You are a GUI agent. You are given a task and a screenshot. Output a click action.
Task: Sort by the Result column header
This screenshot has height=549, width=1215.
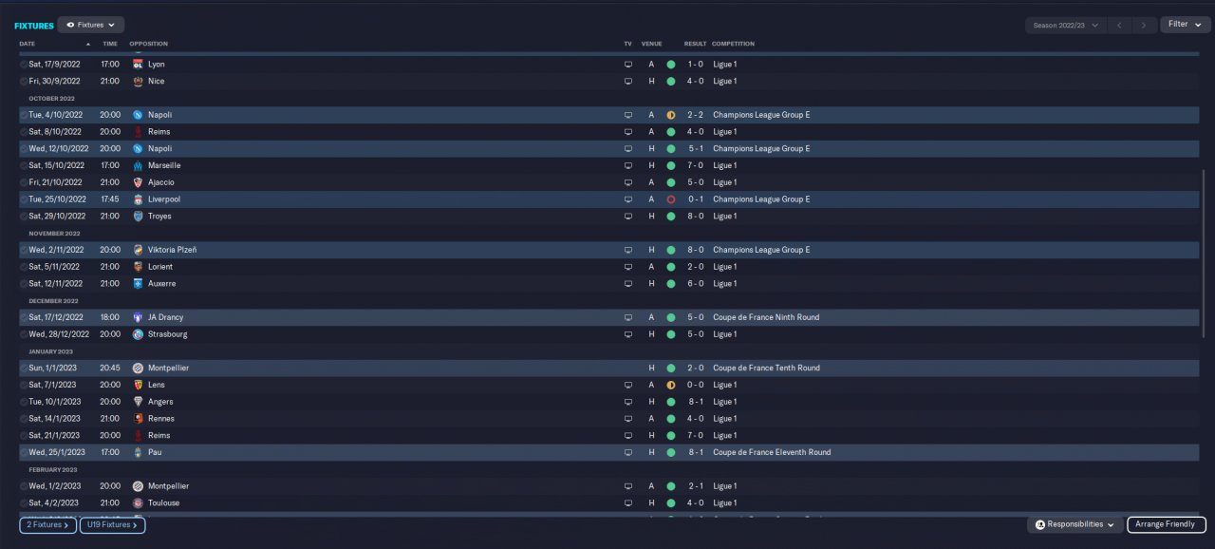(695, 44)
